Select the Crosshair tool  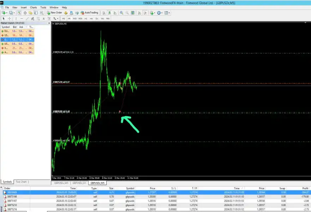(9, 18)
